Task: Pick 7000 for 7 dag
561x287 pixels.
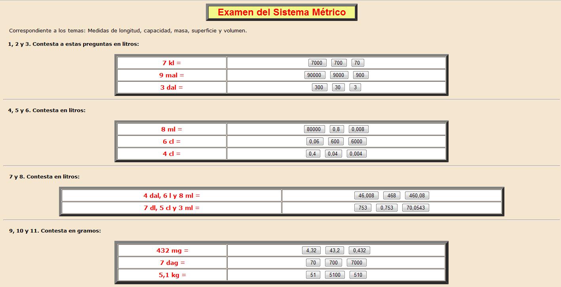Action: pyautogui.click(x=357, y=263)
